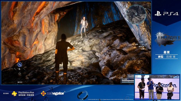Screen dimensions: 181x101
Task: Click the 嘉賓 guest heading
Action: [167, 52]
